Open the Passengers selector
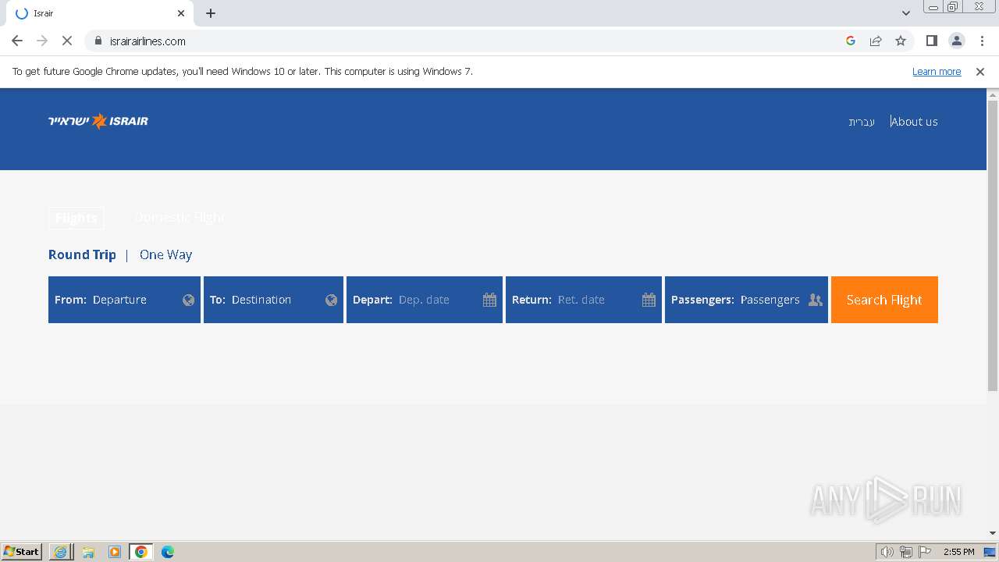 point(746,300)
